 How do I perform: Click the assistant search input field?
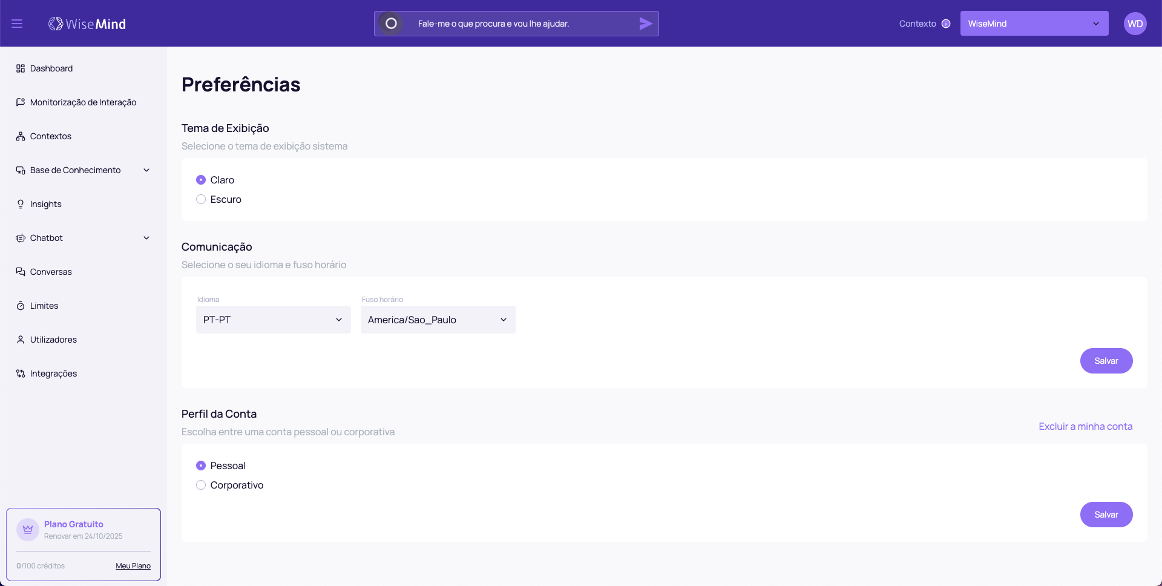520,24
